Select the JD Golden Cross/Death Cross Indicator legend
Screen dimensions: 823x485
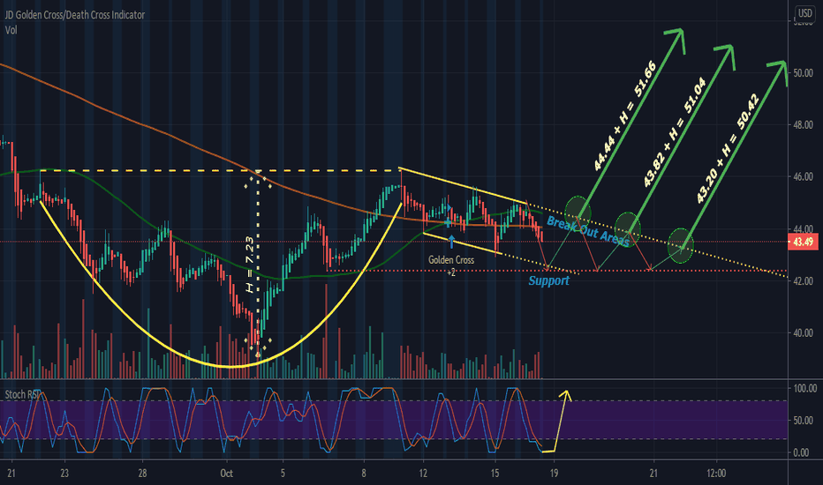[75, 15]
